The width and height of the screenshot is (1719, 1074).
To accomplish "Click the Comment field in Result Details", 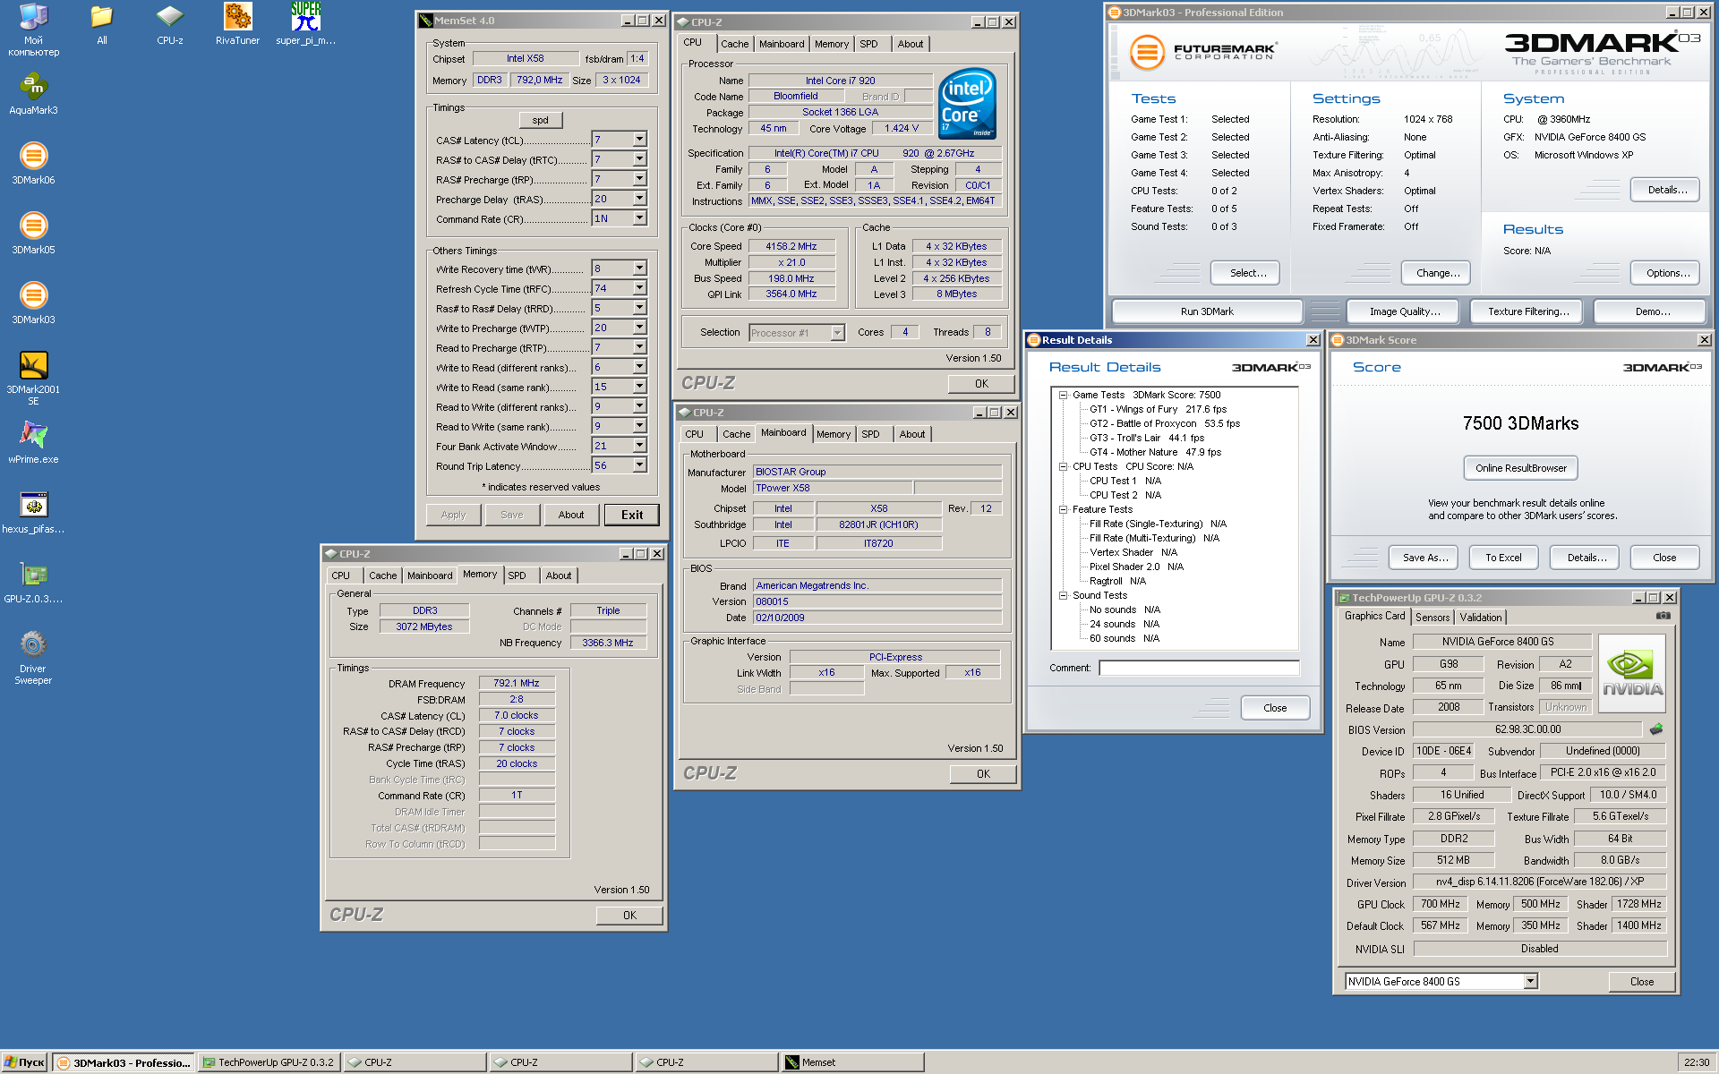I will pyautogui.click(x=1199, y=668).
